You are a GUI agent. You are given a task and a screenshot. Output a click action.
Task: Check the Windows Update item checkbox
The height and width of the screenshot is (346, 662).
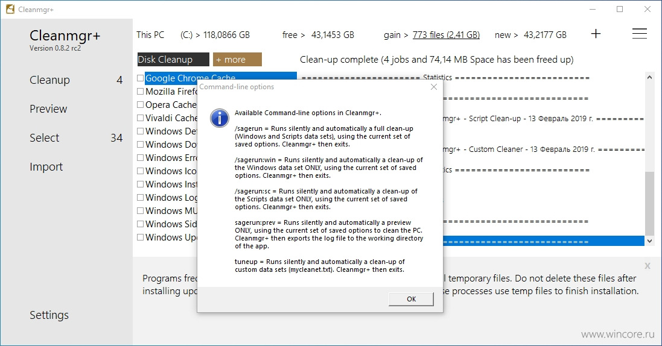pyautogui.click(x=140, y=237)
